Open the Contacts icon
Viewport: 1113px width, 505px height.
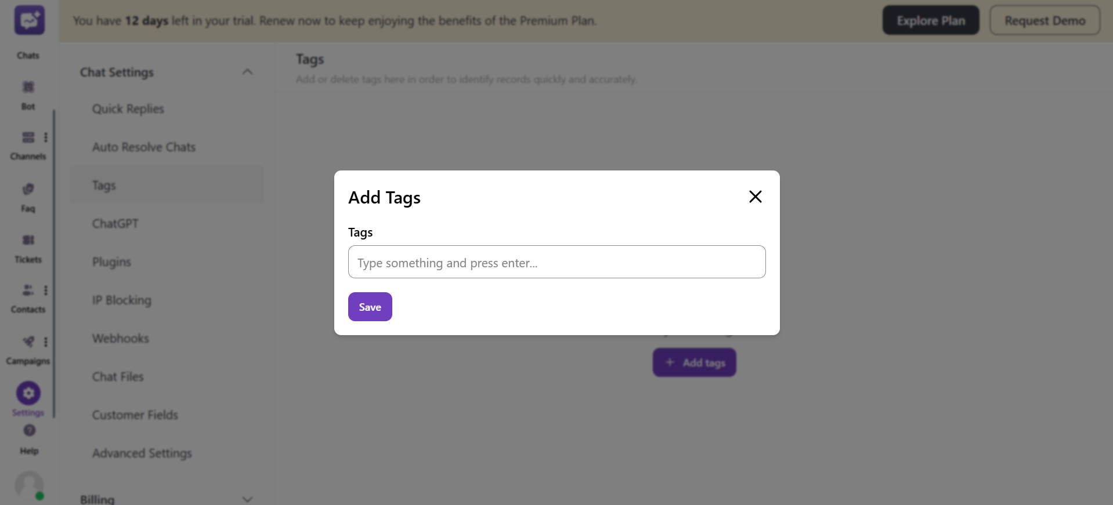point(27,290)
